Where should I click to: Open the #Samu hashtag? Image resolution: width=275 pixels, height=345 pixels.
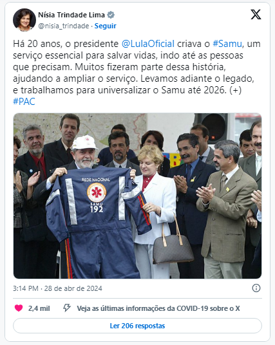coord(227,44)
